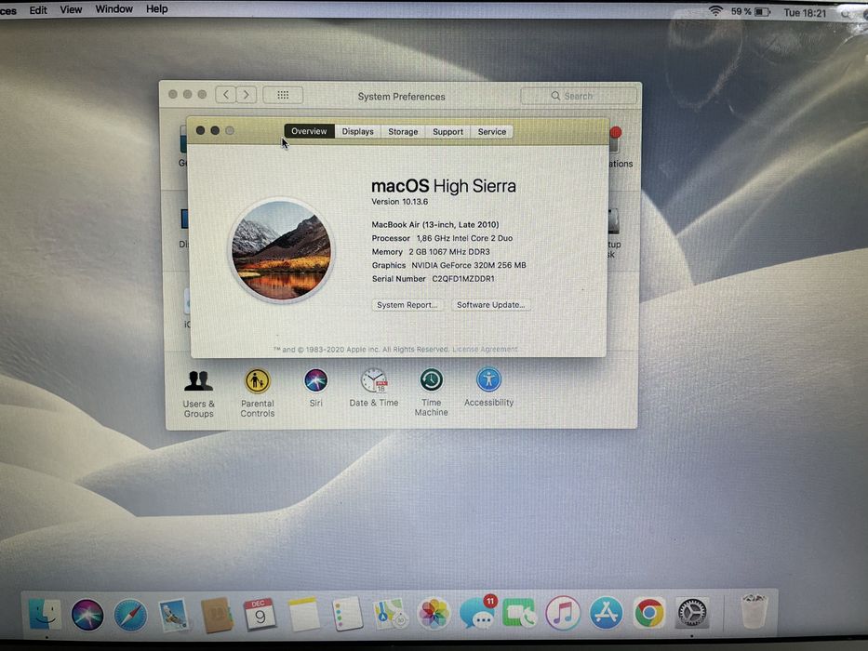Switch to the Storage tab
The width and height of the screenshot is (868, 651).
pos(403,132)
